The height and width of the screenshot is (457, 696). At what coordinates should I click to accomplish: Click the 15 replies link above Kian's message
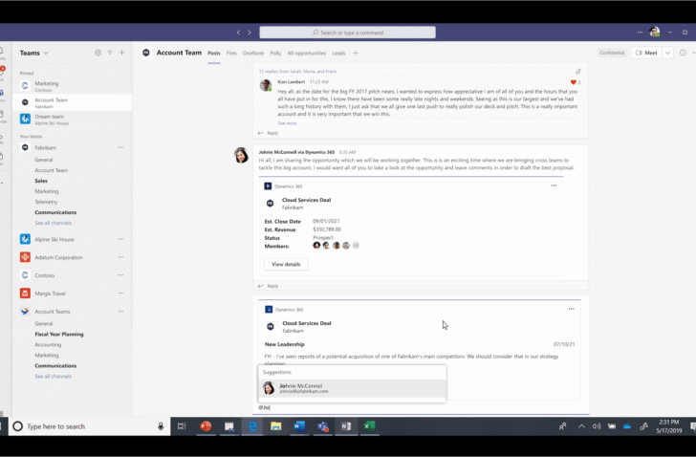(297, 72)
